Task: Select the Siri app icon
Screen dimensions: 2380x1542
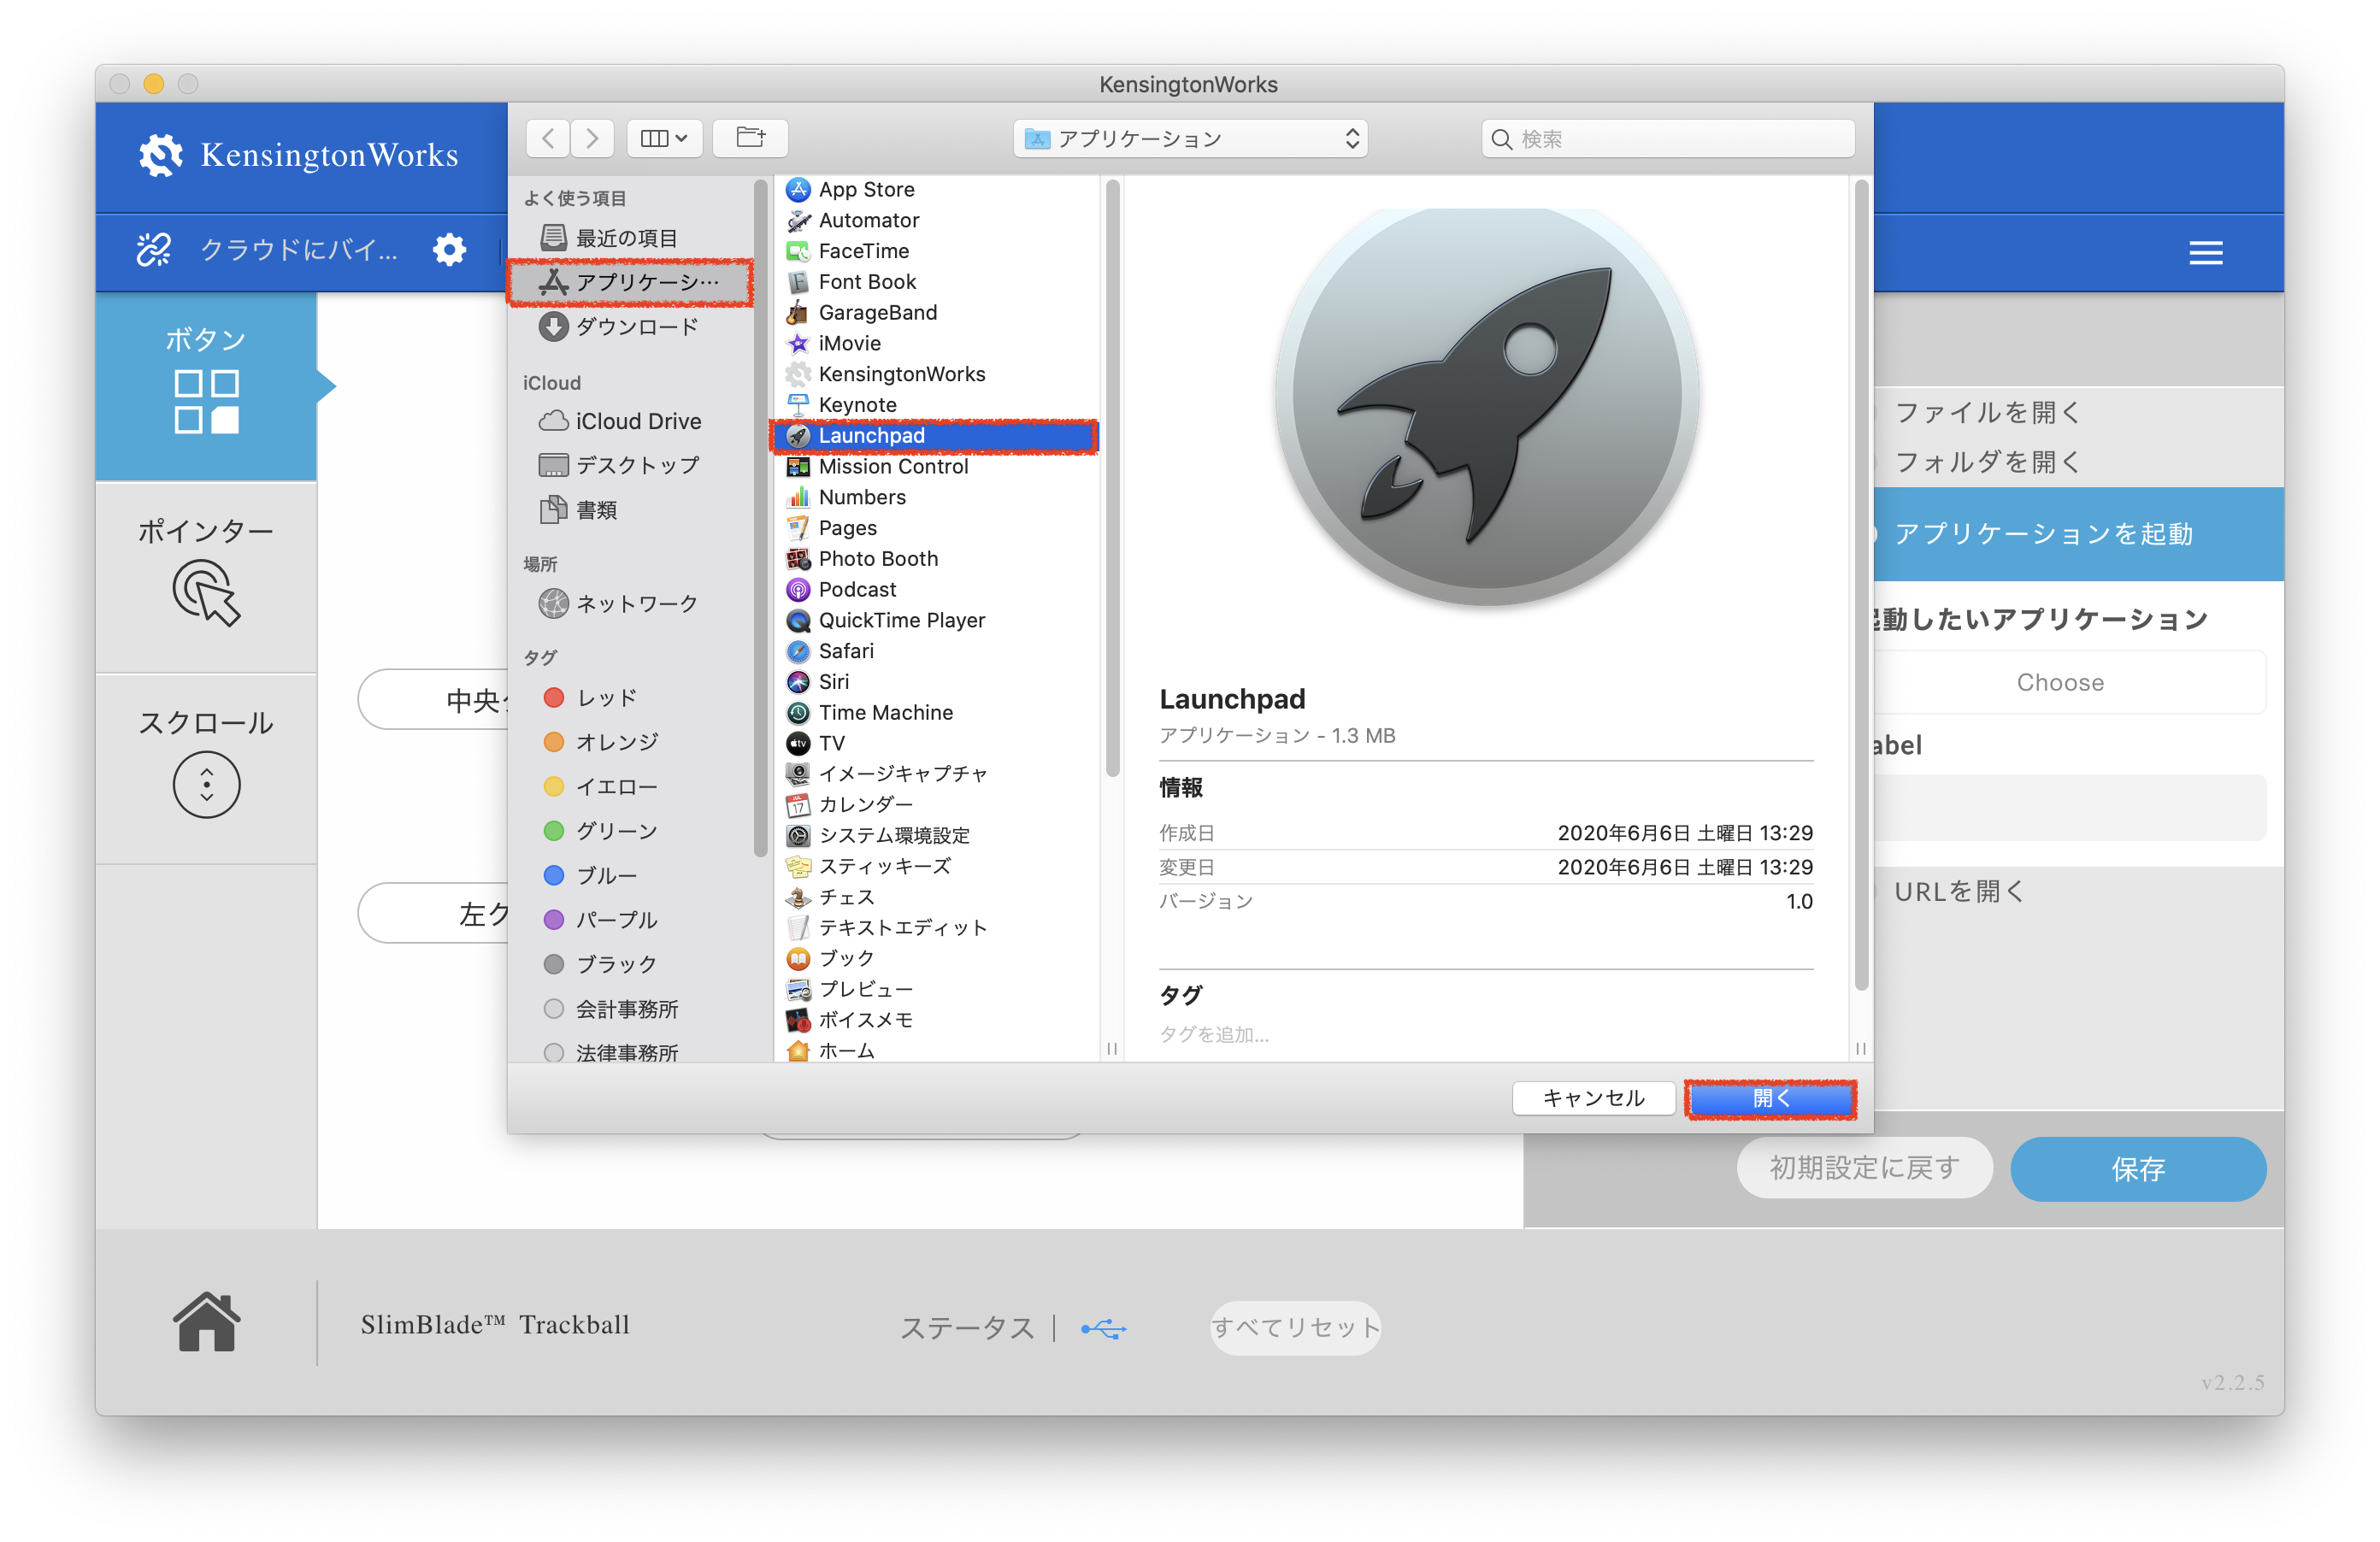Action: pos(797,682)
